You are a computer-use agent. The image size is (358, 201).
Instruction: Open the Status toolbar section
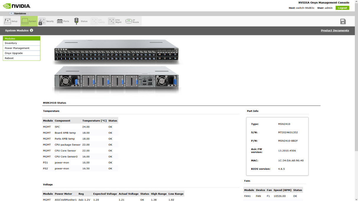pyautogui.click(x=81, y=21)
